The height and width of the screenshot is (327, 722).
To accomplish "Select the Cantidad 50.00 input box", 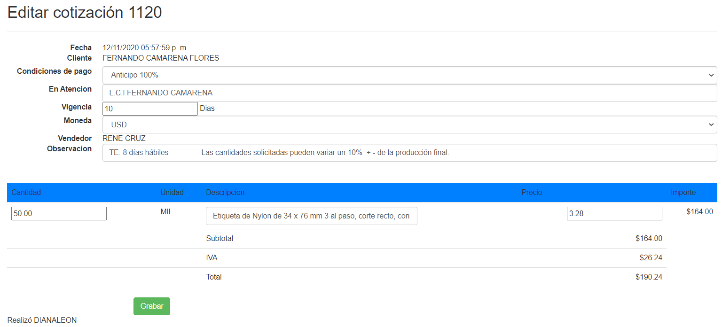I will click(59, 213).
